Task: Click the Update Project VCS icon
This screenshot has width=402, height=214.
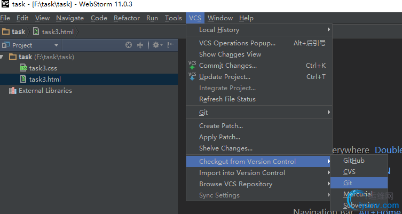Action: pyautogui.click(x=193, y=76)
